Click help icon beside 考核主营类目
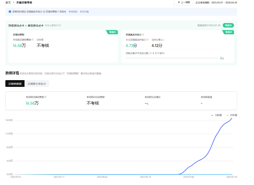 click(60, 25)
